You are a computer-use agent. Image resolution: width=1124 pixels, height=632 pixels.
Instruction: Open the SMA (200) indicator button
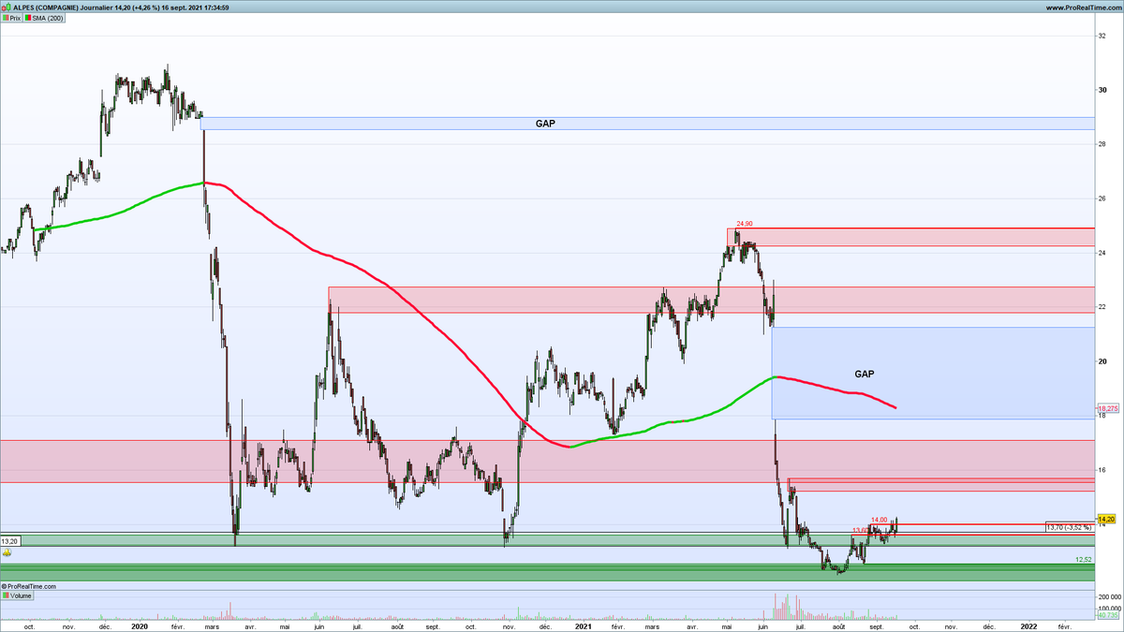coord(45,18)
